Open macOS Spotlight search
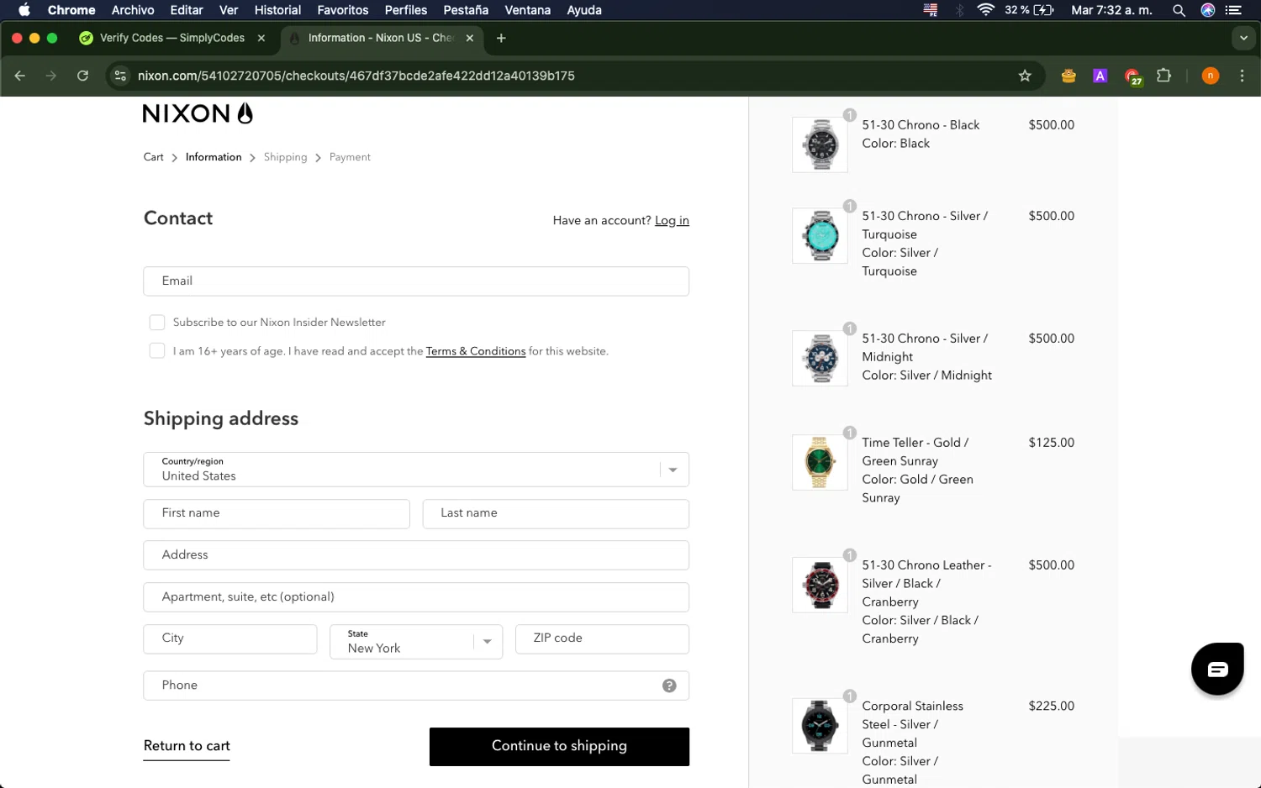Image resolution: width=1261 pixels, height=788 pixels. (1179, 10)
